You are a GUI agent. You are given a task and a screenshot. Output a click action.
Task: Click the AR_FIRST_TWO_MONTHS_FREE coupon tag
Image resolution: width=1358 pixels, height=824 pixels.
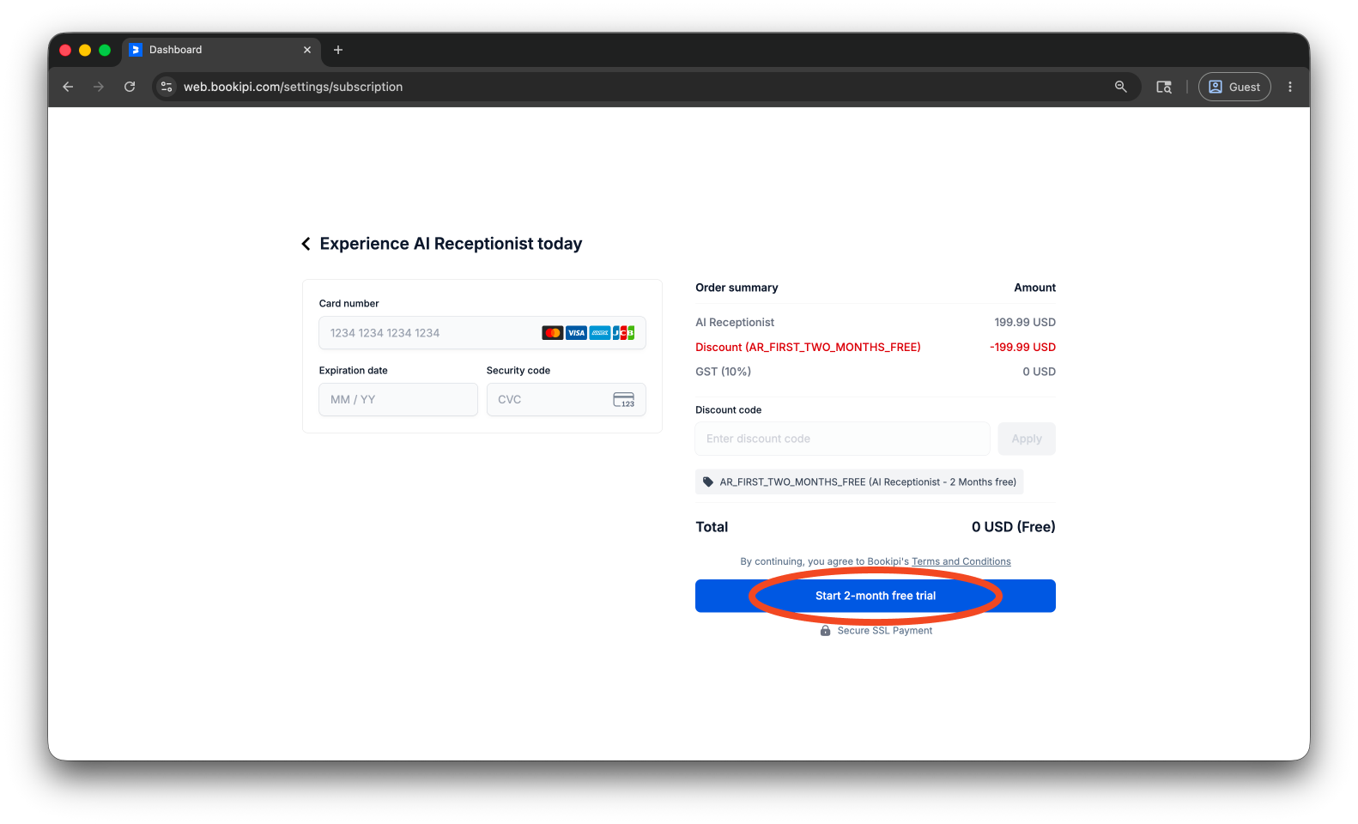coord(859,482)
